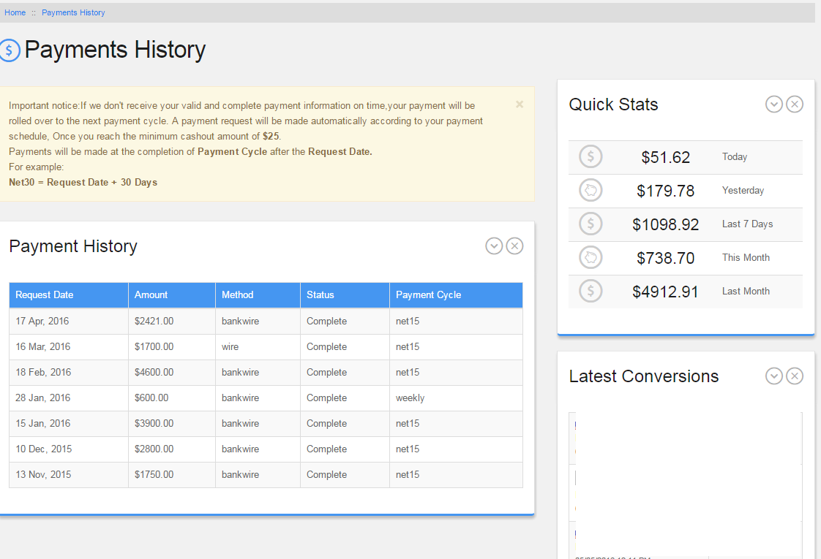Close the Quick Stats panel
The image size is (821, 559).
pos(795,104)
